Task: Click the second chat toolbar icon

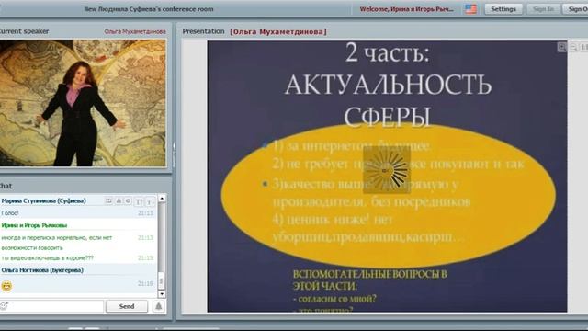Action: point(119,201)
